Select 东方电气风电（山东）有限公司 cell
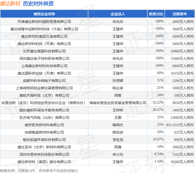 (44, 118)
